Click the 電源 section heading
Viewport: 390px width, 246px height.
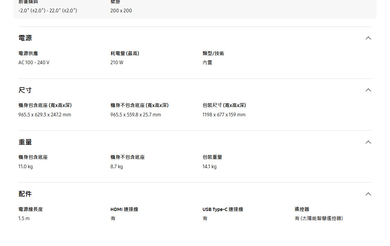(25, 38)
